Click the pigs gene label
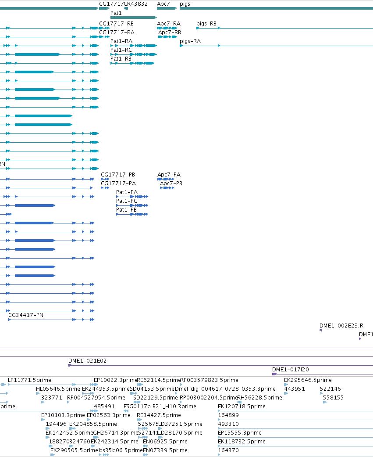373x457 pixels. 185,4
